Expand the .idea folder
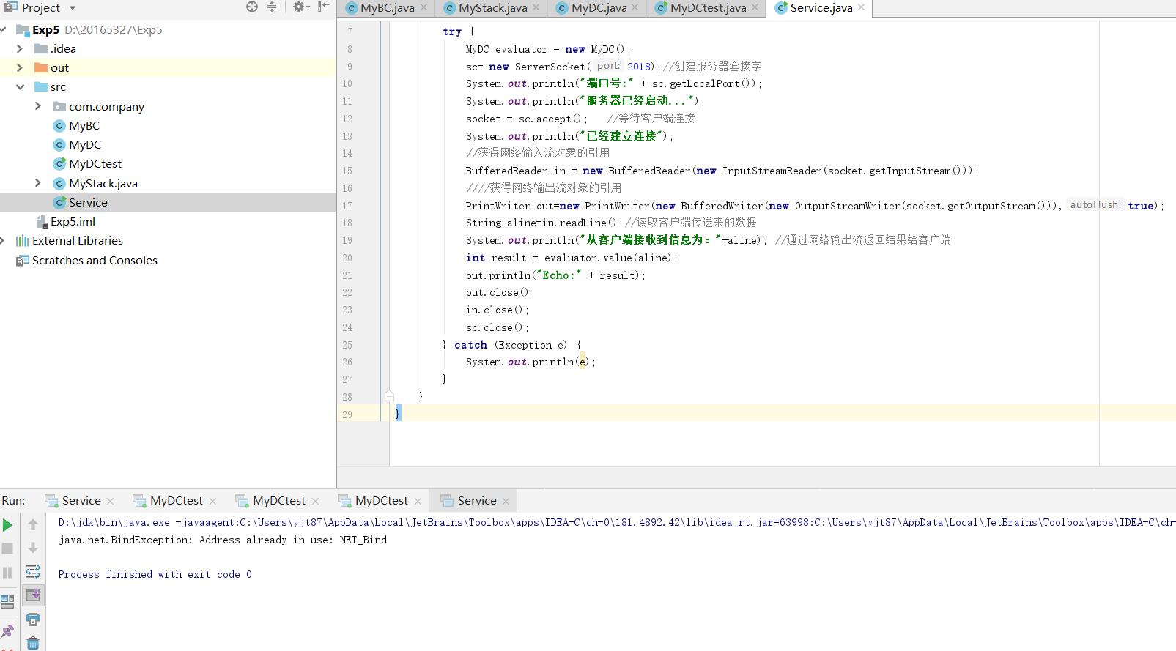 tap(20, 48)
